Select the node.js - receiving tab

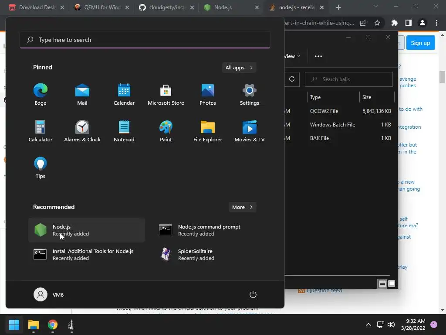pos(296,7)
